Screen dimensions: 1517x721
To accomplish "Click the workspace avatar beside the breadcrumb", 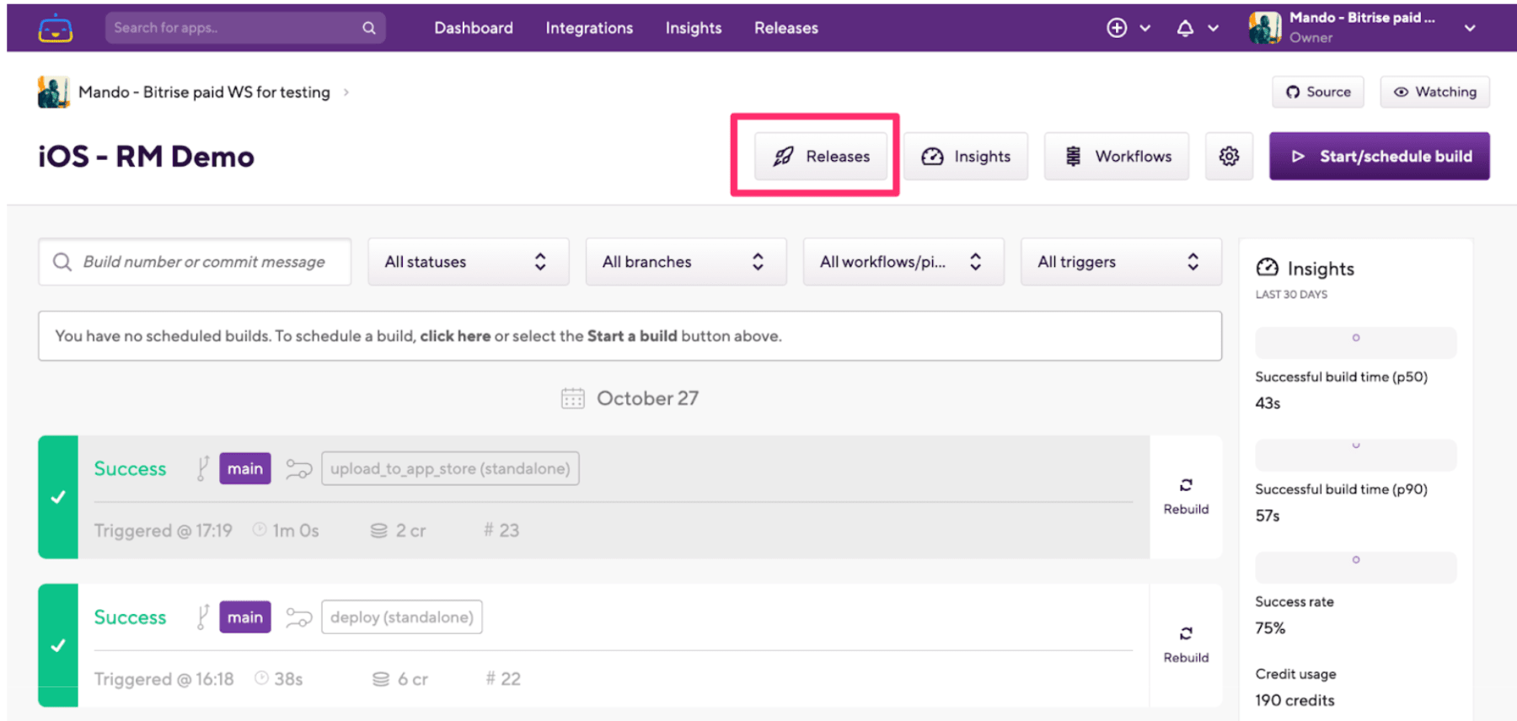I will coord(53,92).
